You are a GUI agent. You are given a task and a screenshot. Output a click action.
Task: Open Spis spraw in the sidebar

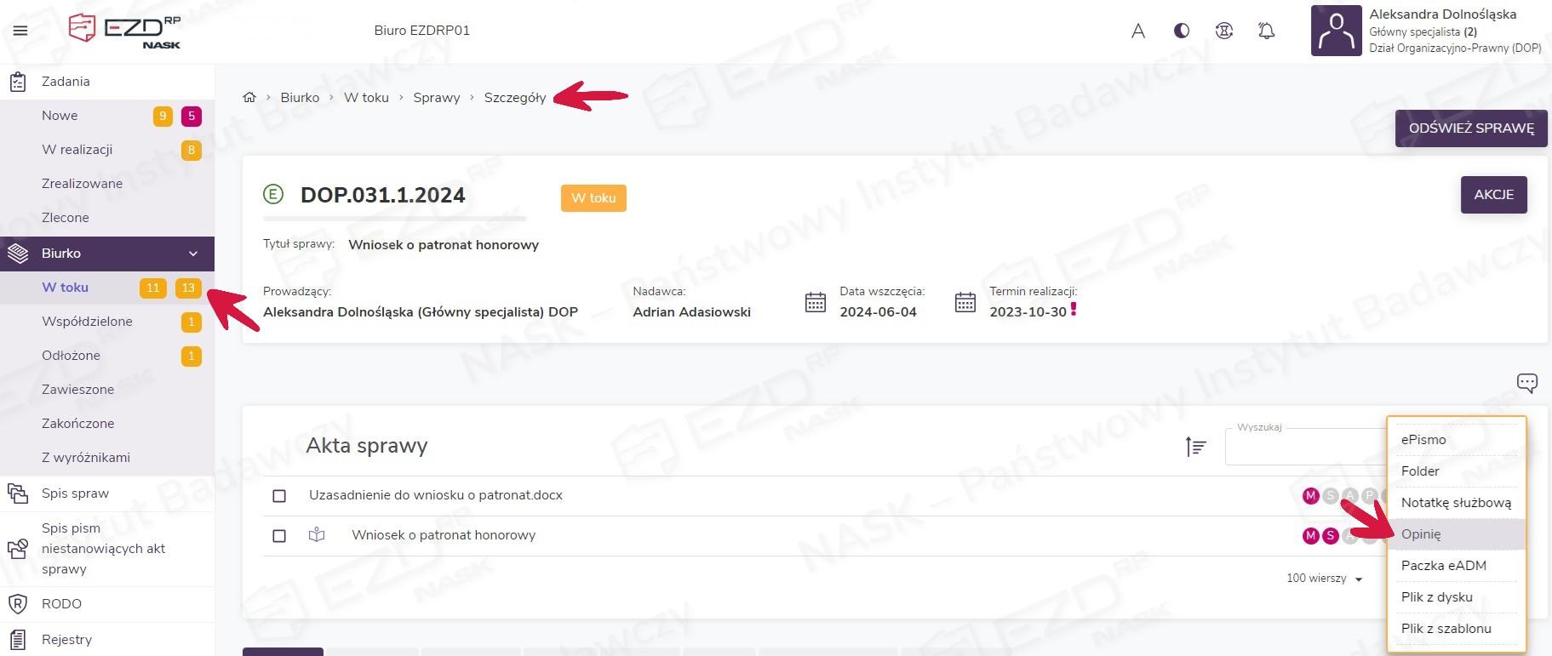(75, 493)
